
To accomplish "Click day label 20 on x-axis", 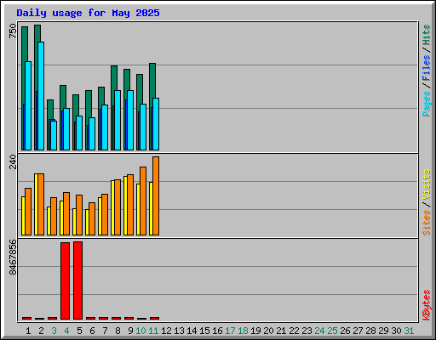I will click(x=268, y=331).
